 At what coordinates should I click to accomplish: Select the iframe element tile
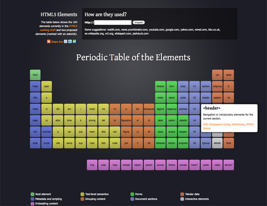pyautogui.click(x=171, y=165)
